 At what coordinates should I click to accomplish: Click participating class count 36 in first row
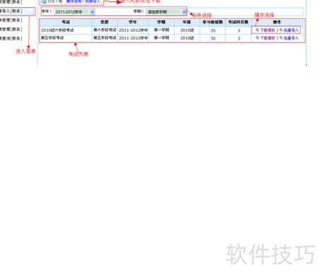coord(213,30)
